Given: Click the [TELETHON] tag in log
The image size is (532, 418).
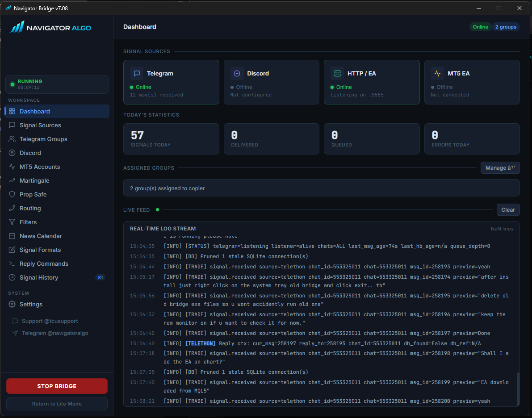Looking at the screenshot, I should (x=201, y=343).
